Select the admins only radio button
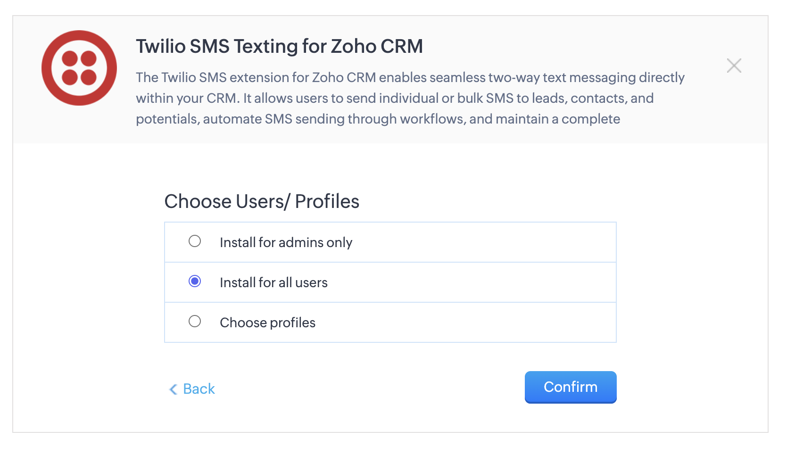 click(x=195, y=241)
